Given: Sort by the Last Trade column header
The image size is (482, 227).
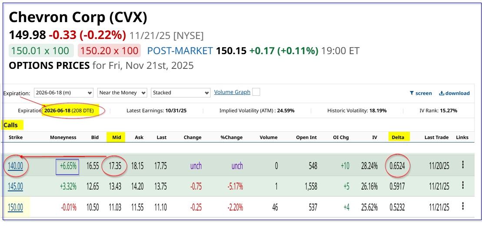Looking at the screenshot, I should (436, 137).
